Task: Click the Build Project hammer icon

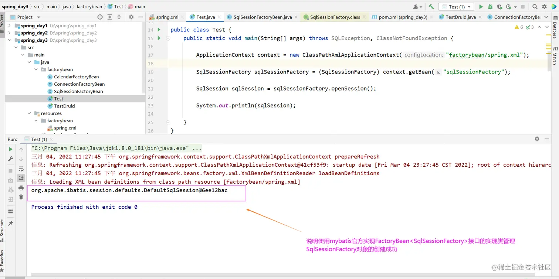Action: 431,7
